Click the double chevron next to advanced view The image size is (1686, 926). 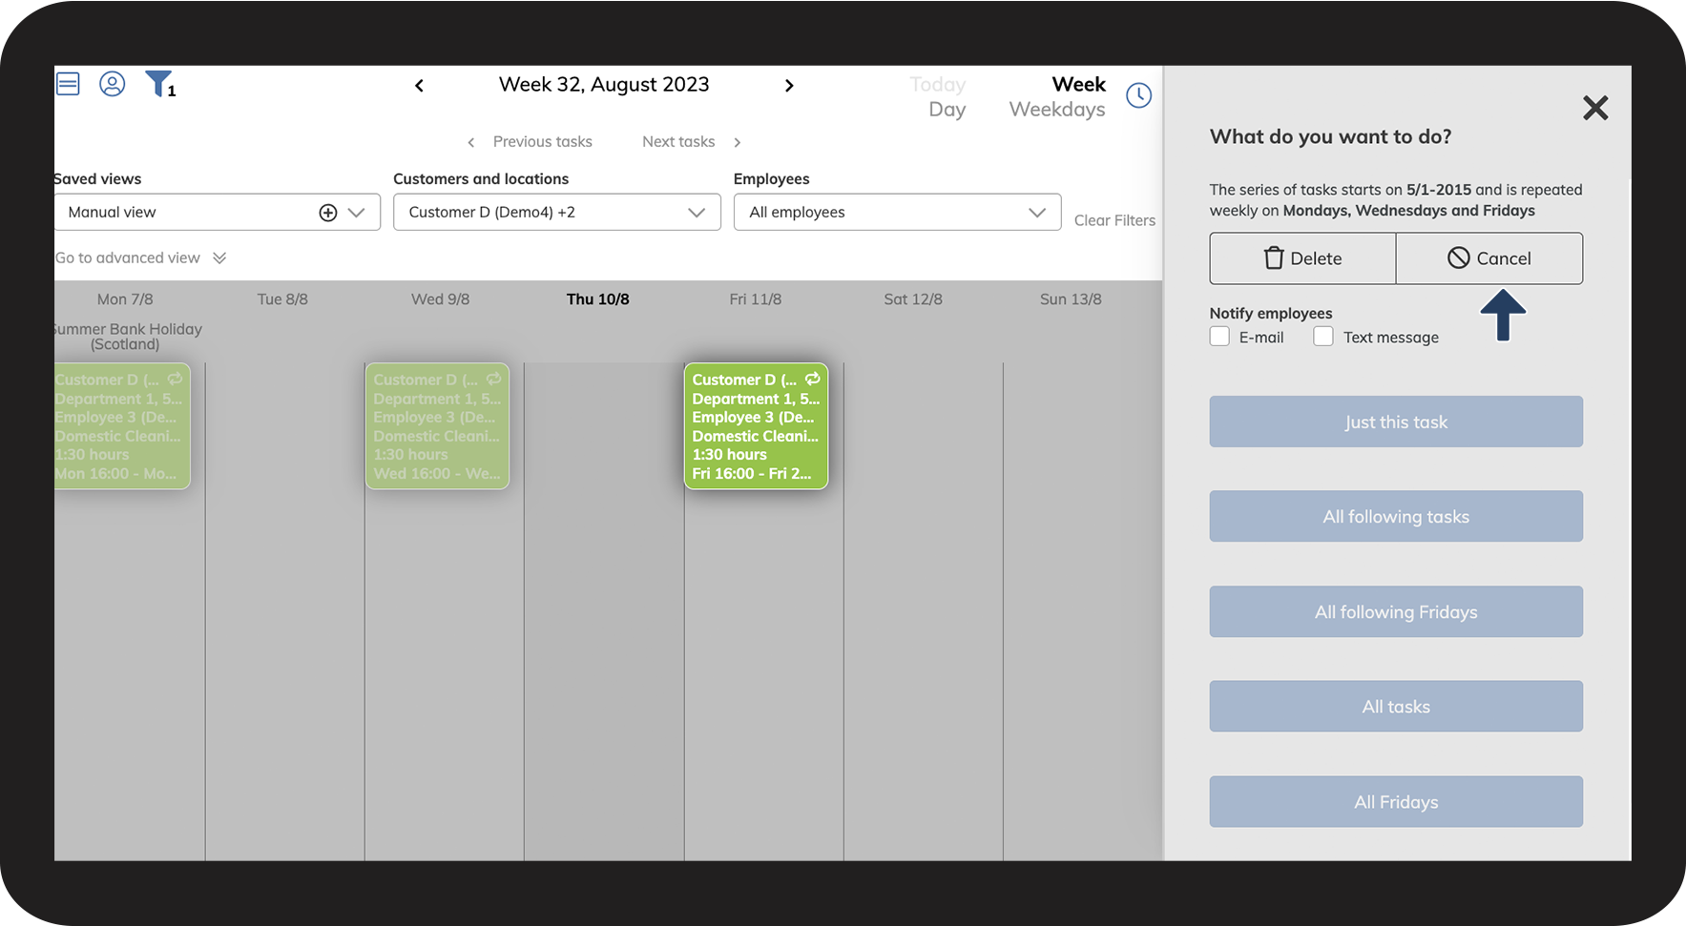click(219, 258)
